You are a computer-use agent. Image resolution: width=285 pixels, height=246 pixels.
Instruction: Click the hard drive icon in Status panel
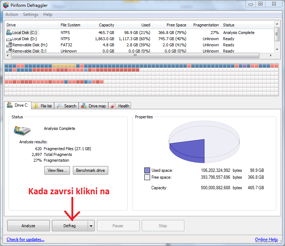pos(22,131)
